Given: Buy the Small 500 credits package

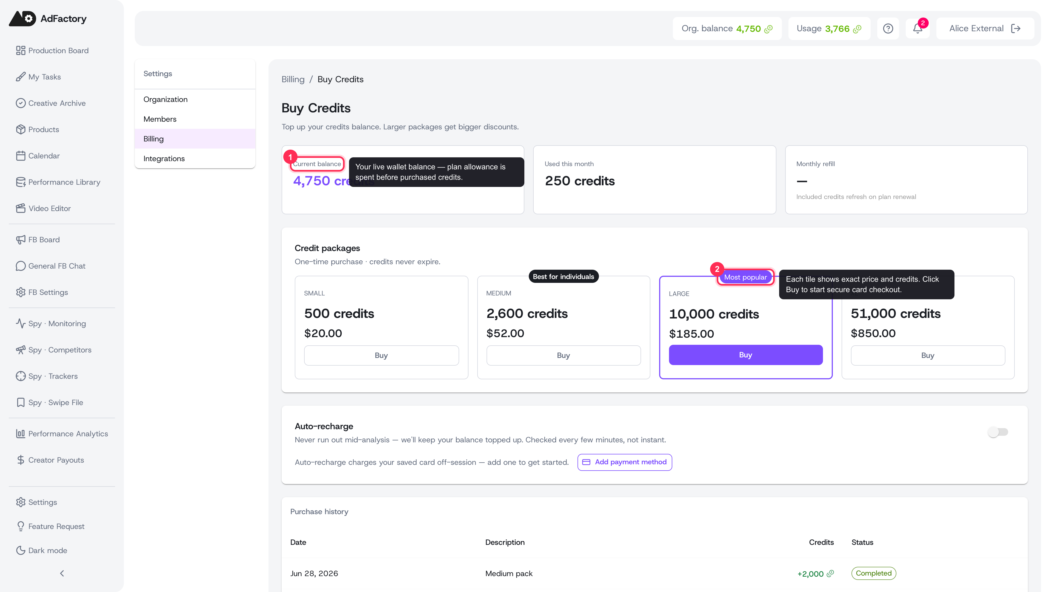Looking at the screenshot, I should click(381, 355).
